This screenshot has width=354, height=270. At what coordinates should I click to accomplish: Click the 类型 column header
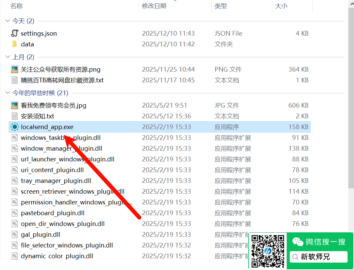tap(221, 6)
